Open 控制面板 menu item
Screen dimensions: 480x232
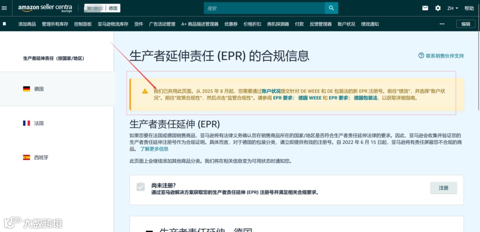pos(83,24)
